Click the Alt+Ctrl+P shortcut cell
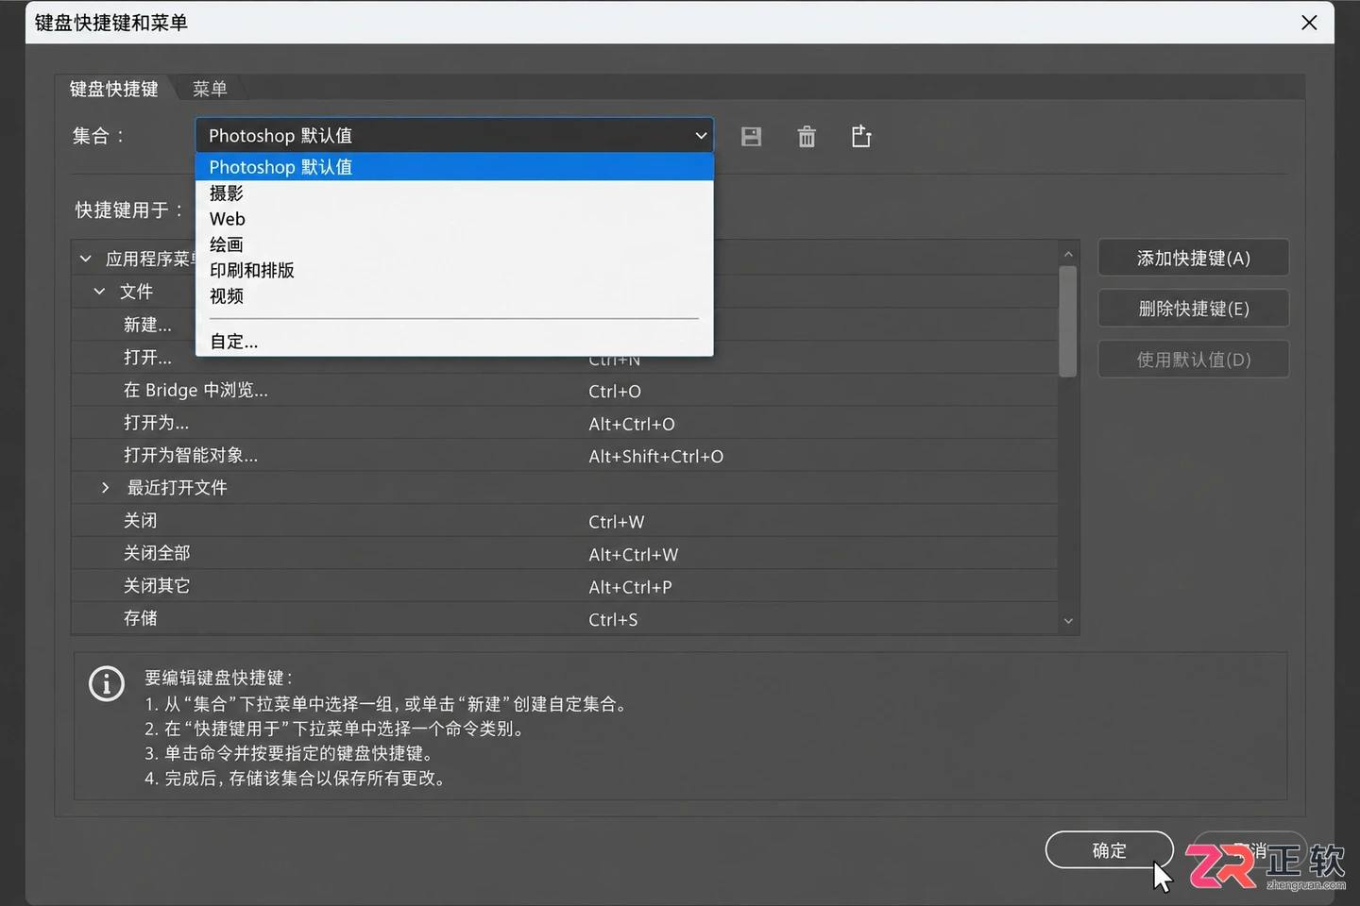The width and height of the screenshot is (1360, 906). [x=631, y=587]
